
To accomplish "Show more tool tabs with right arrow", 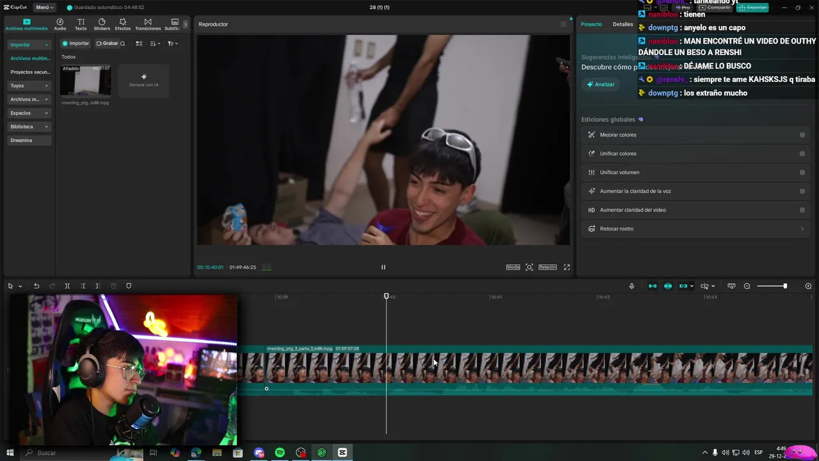I will [186, 24].
